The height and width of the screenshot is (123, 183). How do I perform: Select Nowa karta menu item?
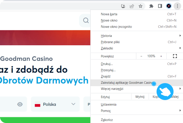click(137, 14)
